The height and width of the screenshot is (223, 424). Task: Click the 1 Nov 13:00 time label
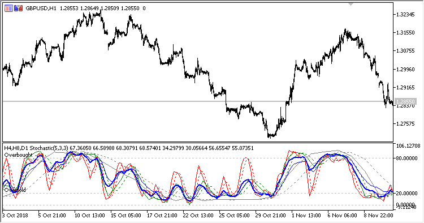click(x=306, y=216)
